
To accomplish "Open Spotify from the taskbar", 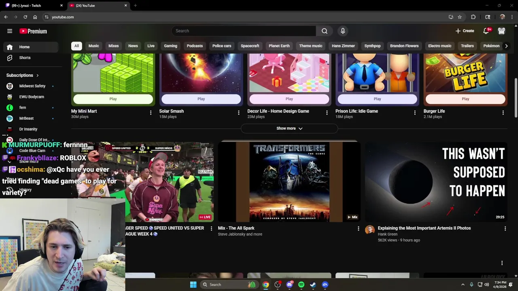I will pyautogui.click(x=301, y=285).
